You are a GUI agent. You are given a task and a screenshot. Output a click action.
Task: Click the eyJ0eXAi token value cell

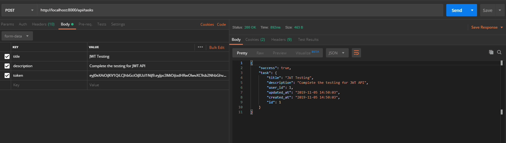pos(158,75)
